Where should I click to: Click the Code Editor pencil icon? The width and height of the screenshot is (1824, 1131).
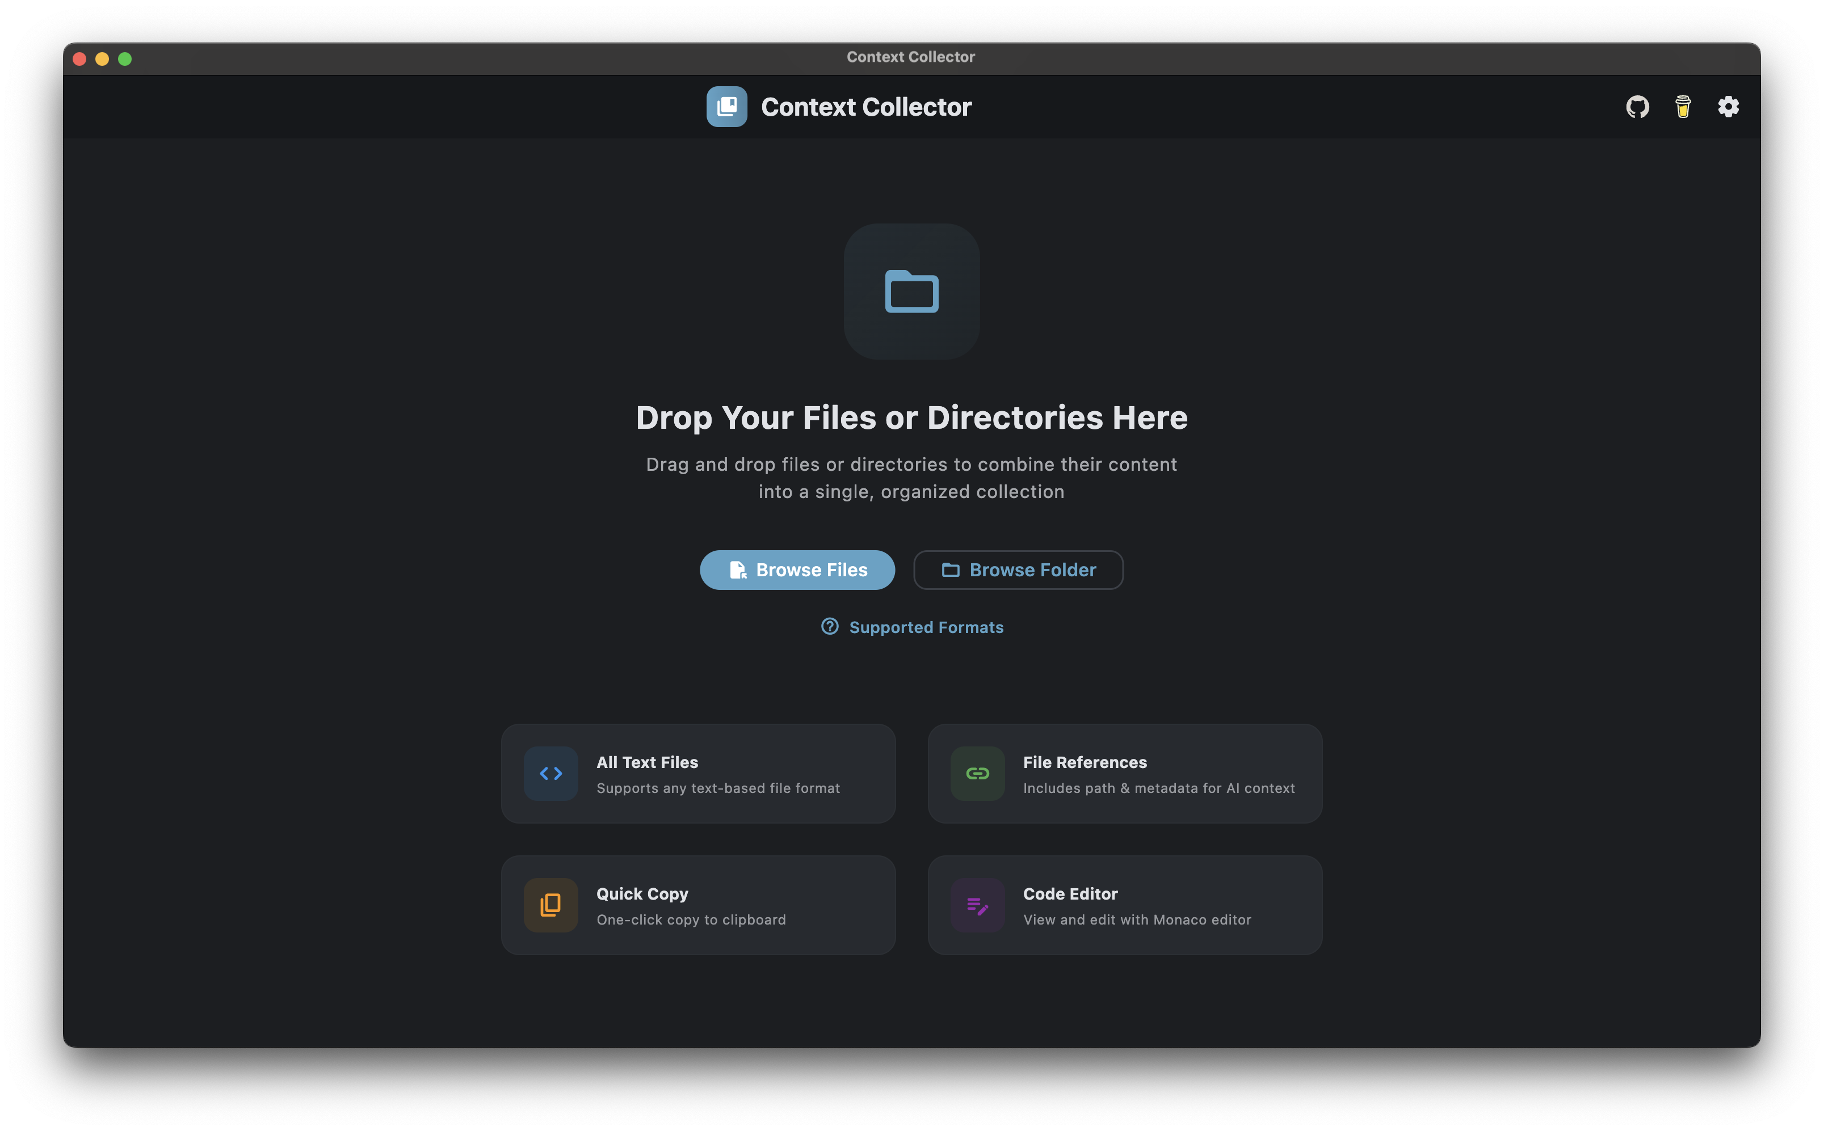coord(977,905)
